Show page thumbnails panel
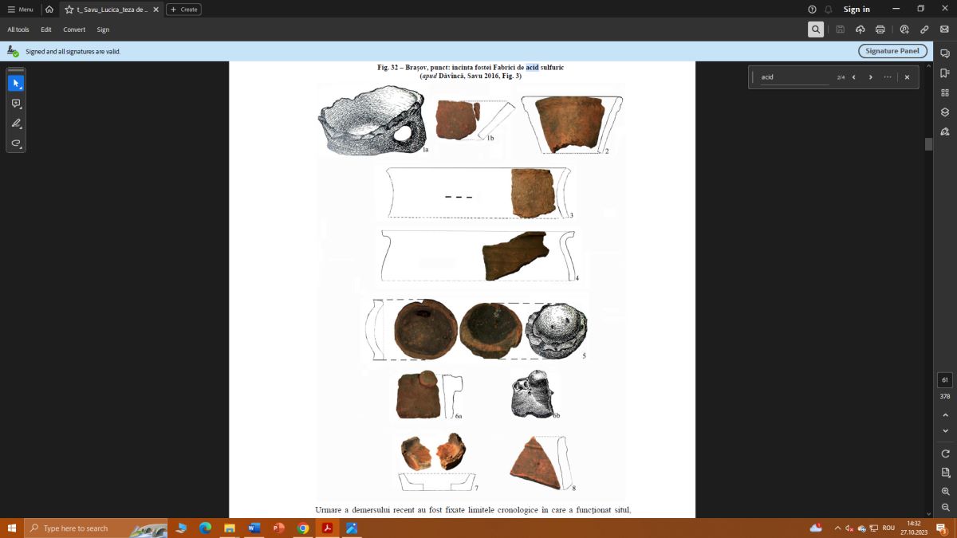The width and height of the screenshot is (957, 538). (x=945, y=92)
